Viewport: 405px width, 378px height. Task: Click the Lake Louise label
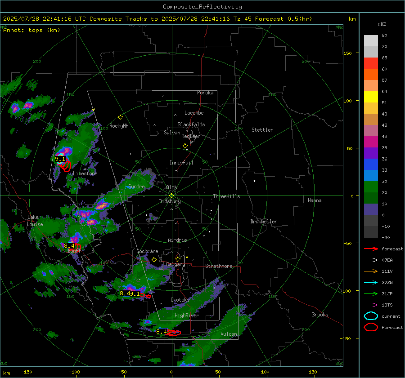pos(35,221)
